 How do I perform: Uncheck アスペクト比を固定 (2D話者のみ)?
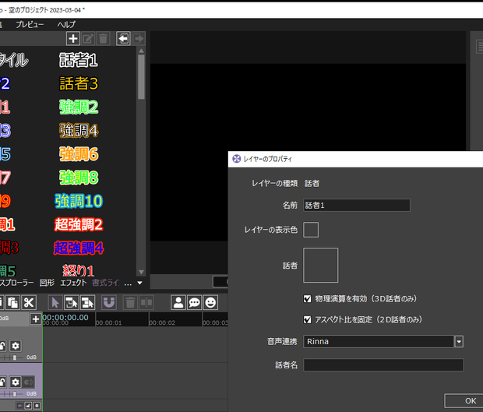[x=308, y=319]
